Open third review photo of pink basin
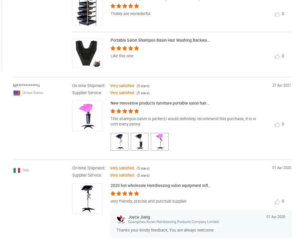 pos(160,142)
